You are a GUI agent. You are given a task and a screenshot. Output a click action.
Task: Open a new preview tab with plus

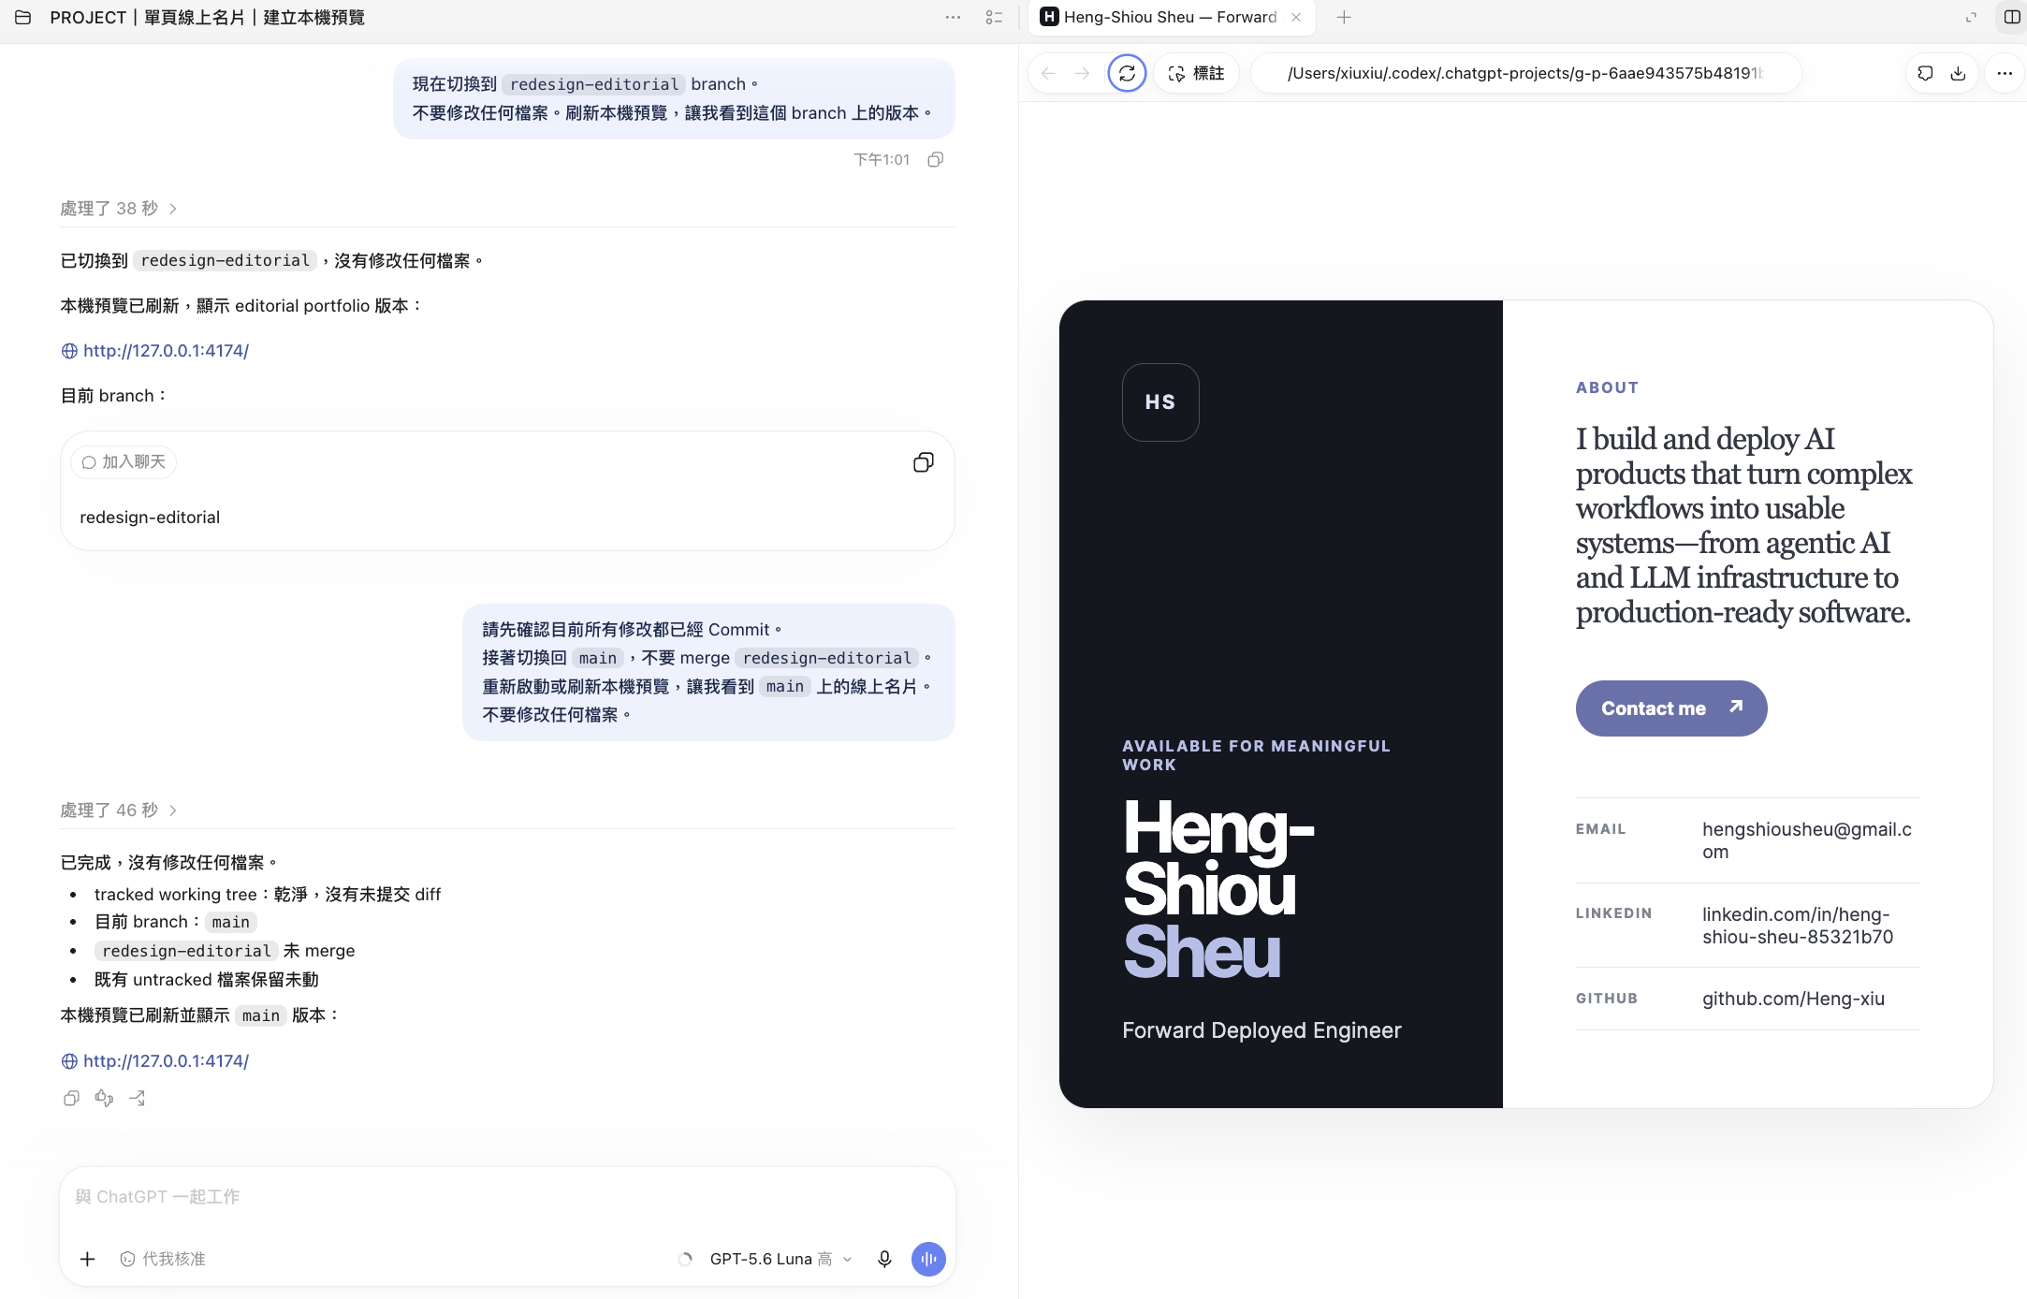(x=1344, y=17)
